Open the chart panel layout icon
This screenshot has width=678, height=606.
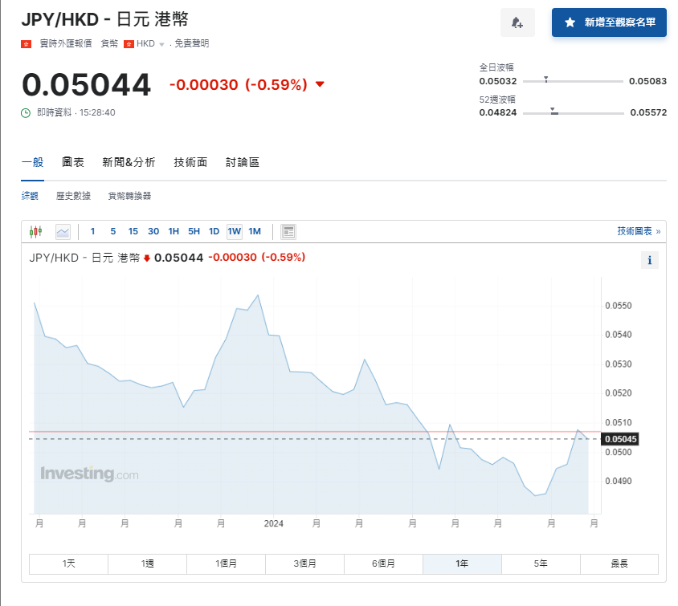[x=287, y=231]
